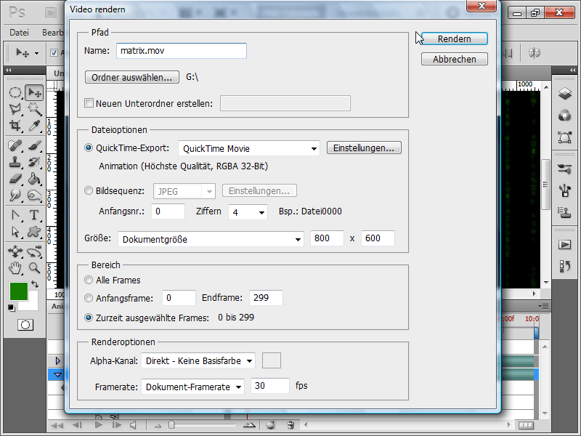Open the Layers panel icon
The image size is (581, 436).
tap(565, 94)
